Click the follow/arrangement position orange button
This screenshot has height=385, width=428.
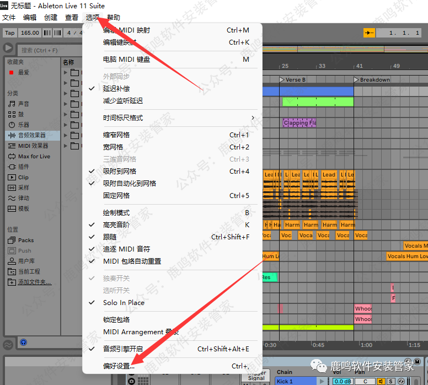click(x=369, y=33)
